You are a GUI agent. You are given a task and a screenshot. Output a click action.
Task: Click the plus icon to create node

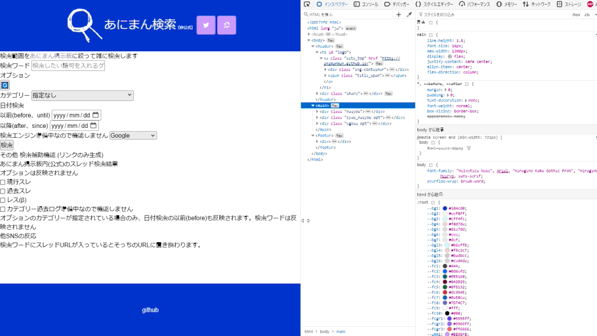399,14
